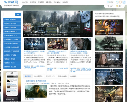Open the 史诗音乐 item in top menu
Screen dimensions: 127x102
coord(57,2)
